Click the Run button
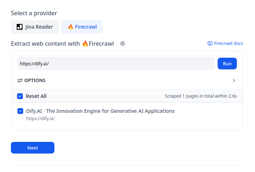Image resolution: width=255 pixels, height=172 pixels. tap(227, 64)
